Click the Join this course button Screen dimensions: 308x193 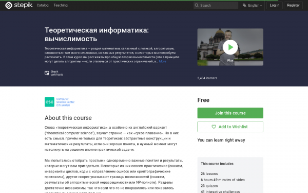pos(230,113)
